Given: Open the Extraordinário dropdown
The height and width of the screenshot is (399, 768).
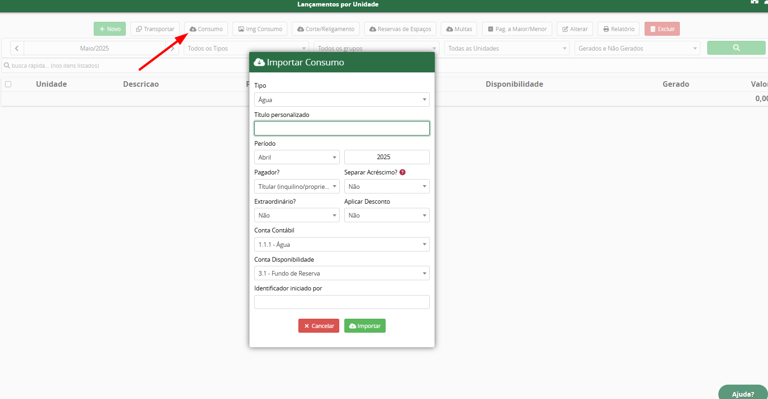Looking at the screenshot, I should 297,215.
